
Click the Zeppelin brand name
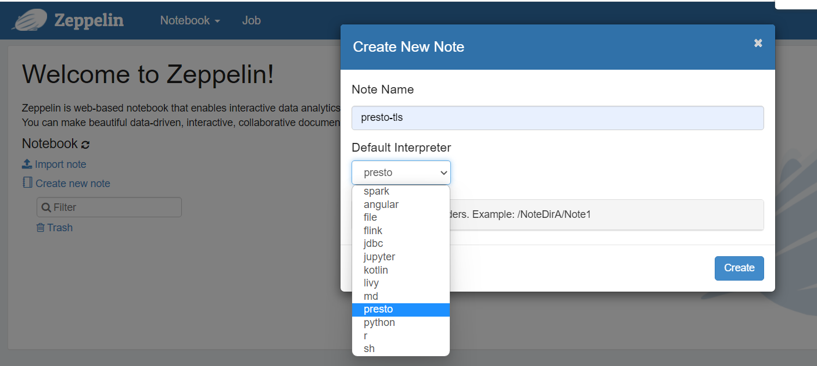[x=89, y=20]
